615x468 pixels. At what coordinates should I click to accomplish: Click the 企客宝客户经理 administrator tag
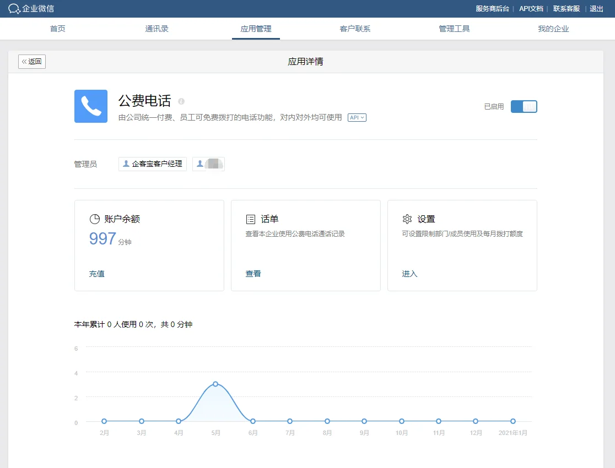pos(153,164)
